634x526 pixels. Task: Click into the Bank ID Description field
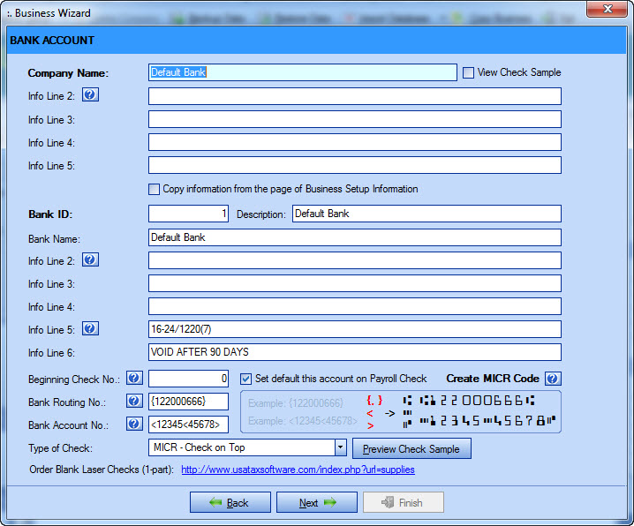coord(425,214)
